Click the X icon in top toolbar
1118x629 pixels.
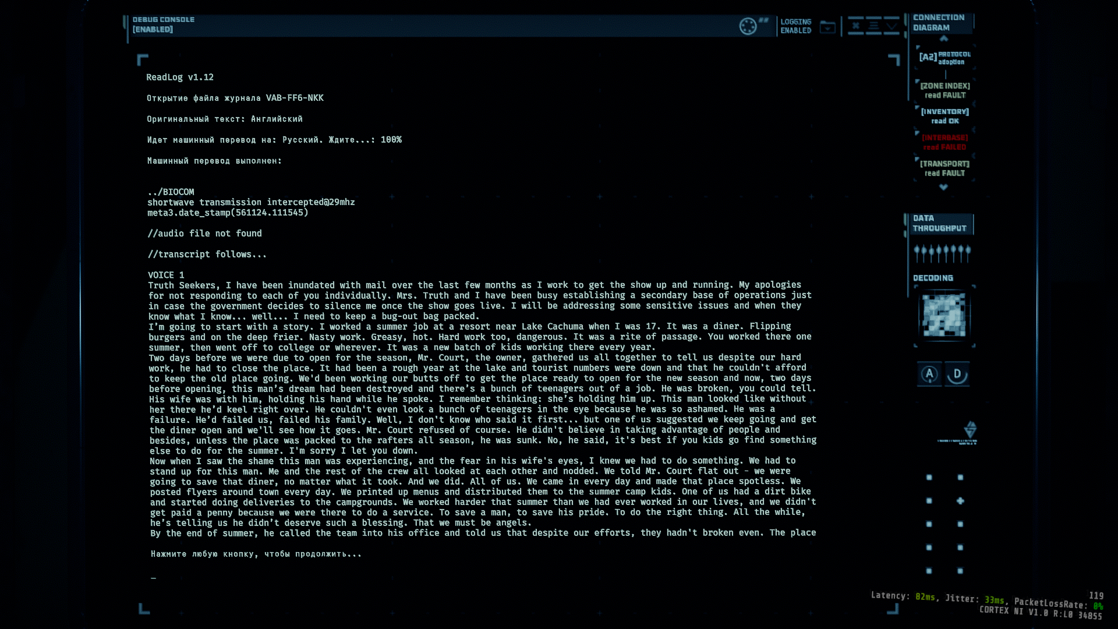pos(855,26)
